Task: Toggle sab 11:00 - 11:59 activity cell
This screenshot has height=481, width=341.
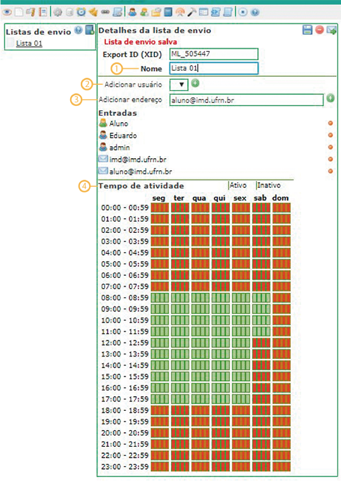Action: click(261, 331)
